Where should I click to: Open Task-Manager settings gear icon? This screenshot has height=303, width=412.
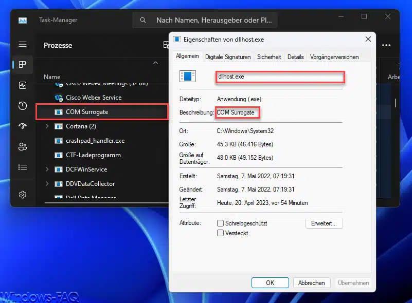pyautogui.click(x=23, y=195)
